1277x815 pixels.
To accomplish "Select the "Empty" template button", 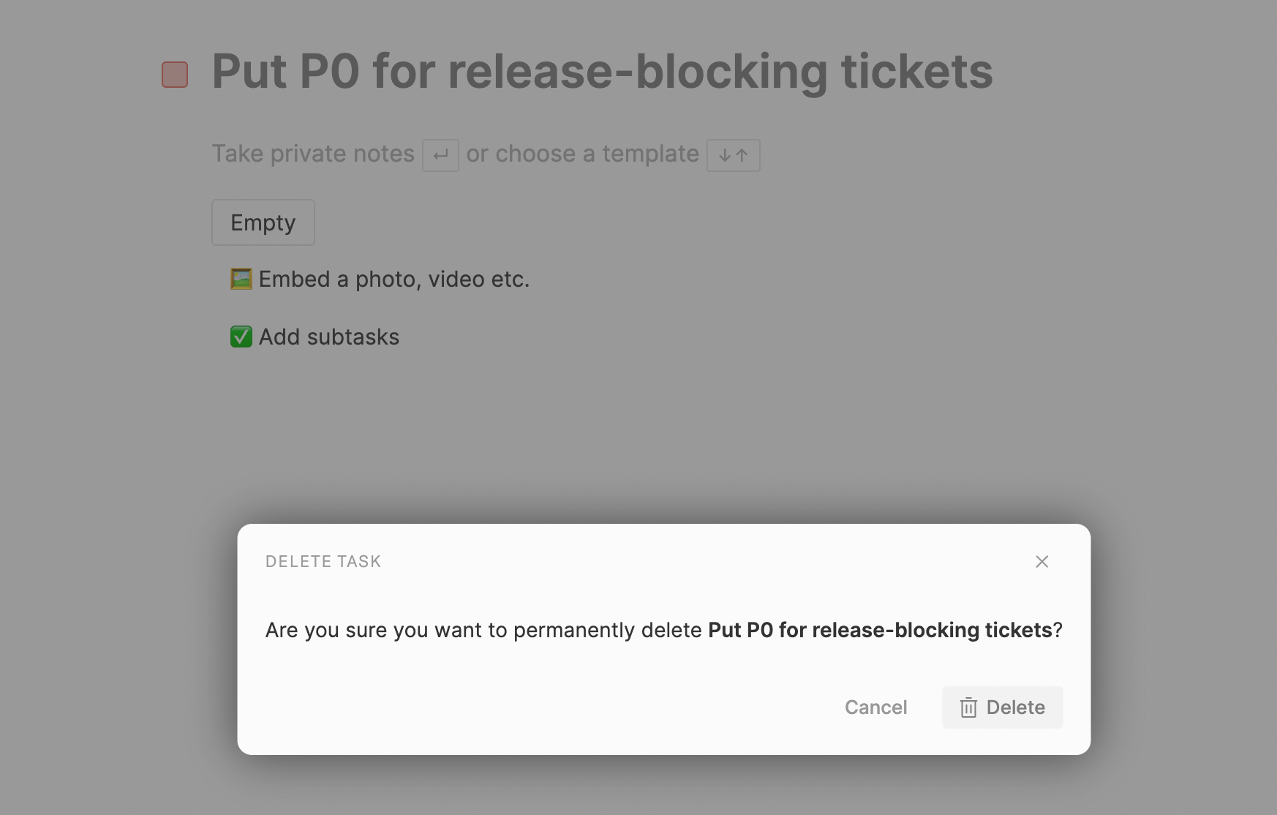I will [263, 222].
